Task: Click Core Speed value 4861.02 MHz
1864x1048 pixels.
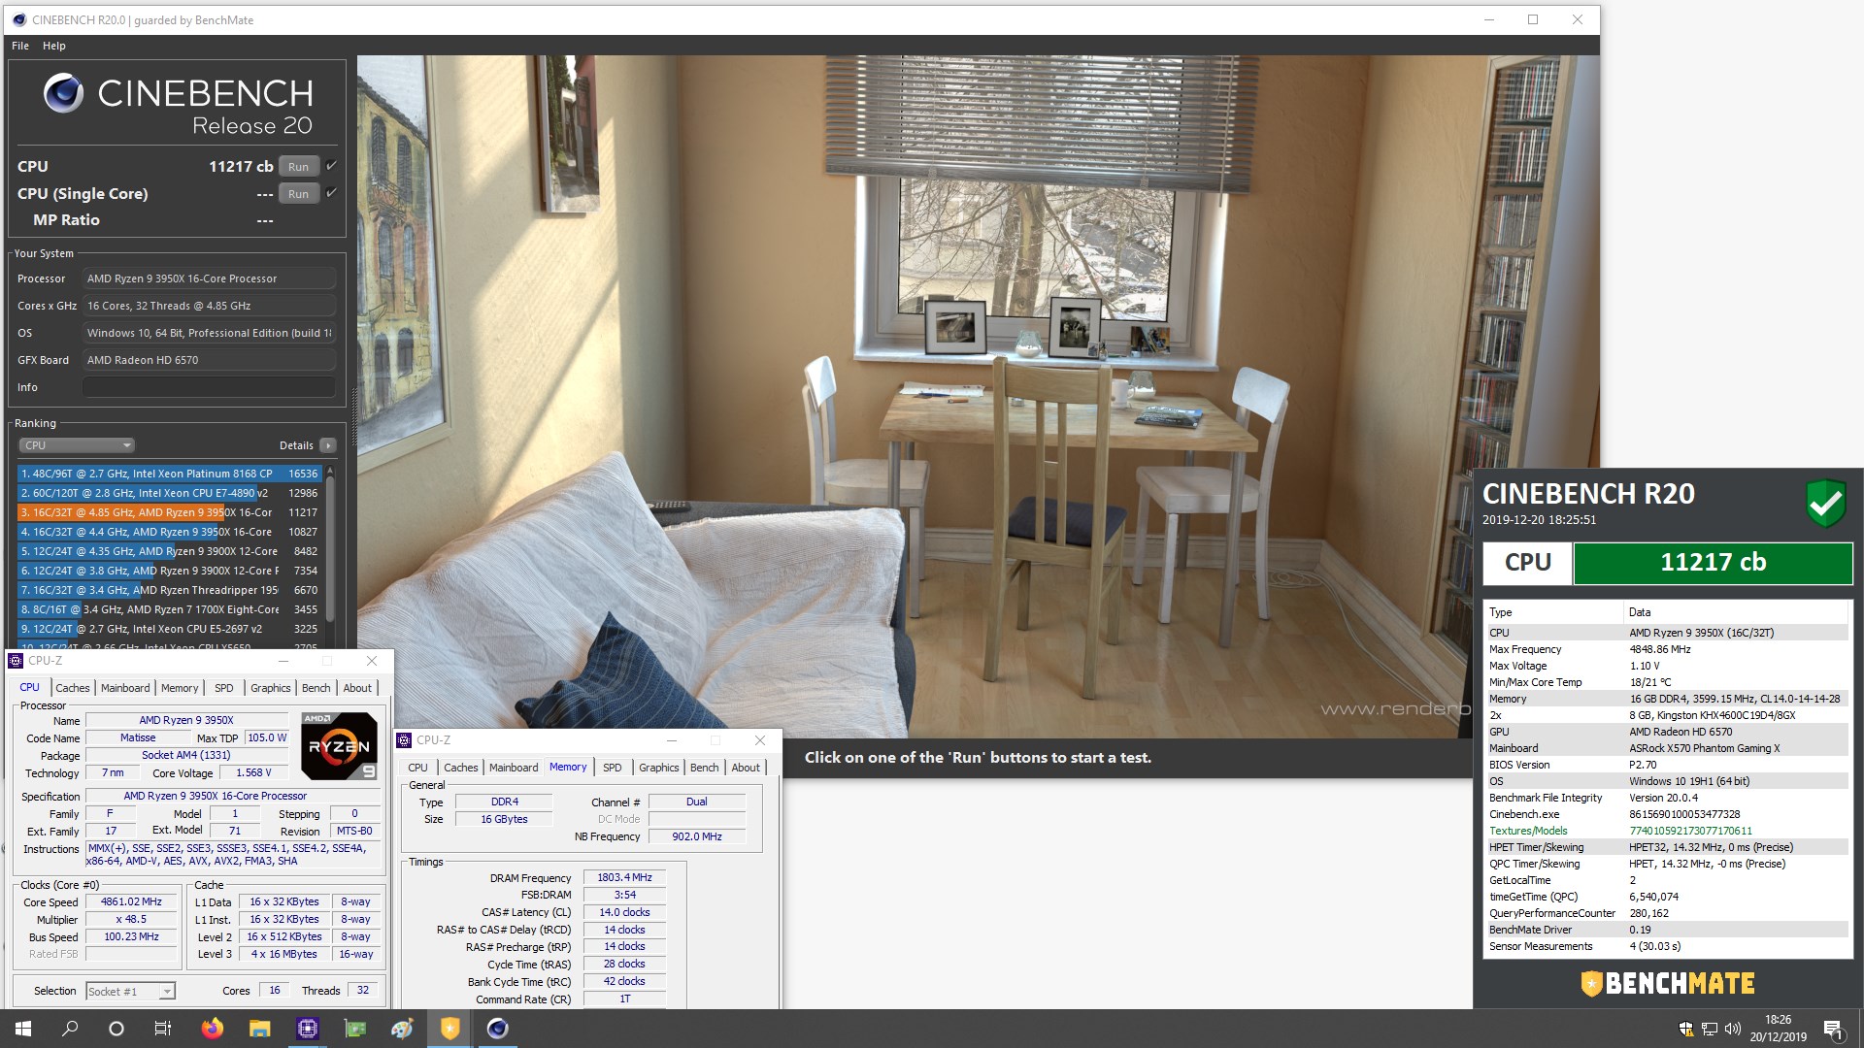Action: (x=132, y=901)
